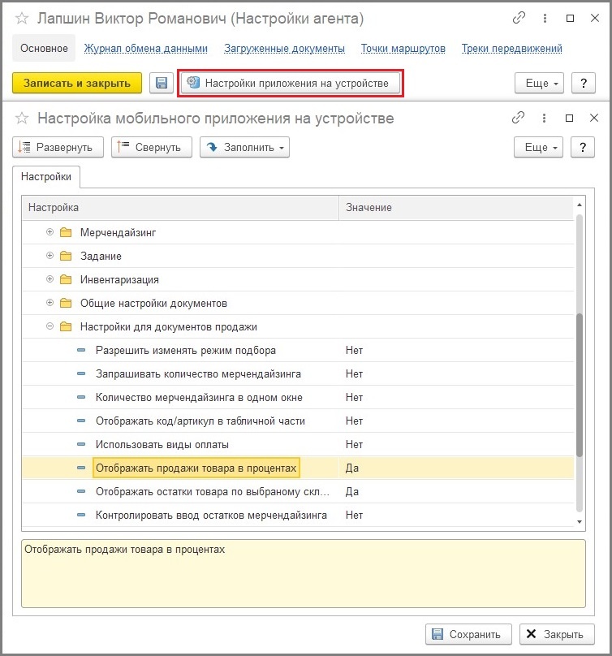Add Настройка мобильного приложения to favorites
Image resolution: width=612 pixels, height=656 pixels.
(x=22, y=119)
